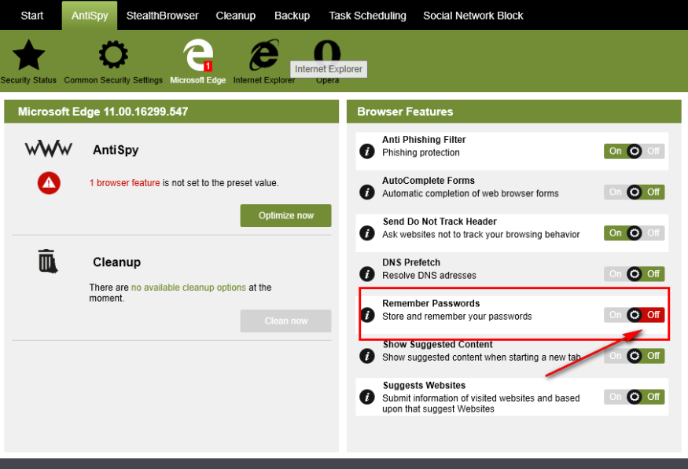Click the Remember Passwords title text
The height and width of the screenshot is (469, 688).
click(431, 303)
